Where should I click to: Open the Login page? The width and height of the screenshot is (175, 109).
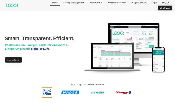click(x=154, y=3)
